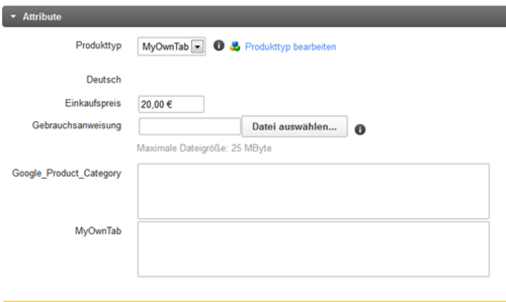The width and height of the screenshot is (506, 302).
Task: Click the Google_Product_Category field label
Action: tap(67, 174)
